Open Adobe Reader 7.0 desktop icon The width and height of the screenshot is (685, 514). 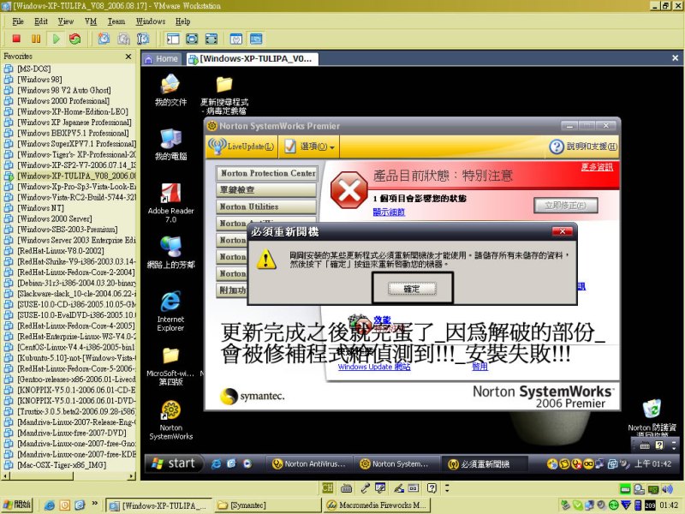click(x=170, y=203)
